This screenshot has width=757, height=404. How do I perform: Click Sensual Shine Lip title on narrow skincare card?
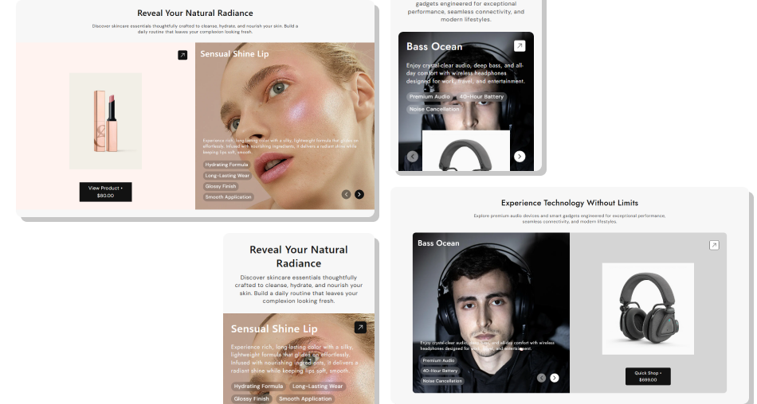click(x=274, y=328)
